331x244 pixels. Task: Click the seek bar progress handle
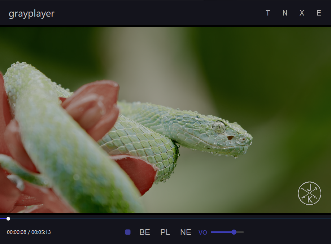(x=8, y=218)
